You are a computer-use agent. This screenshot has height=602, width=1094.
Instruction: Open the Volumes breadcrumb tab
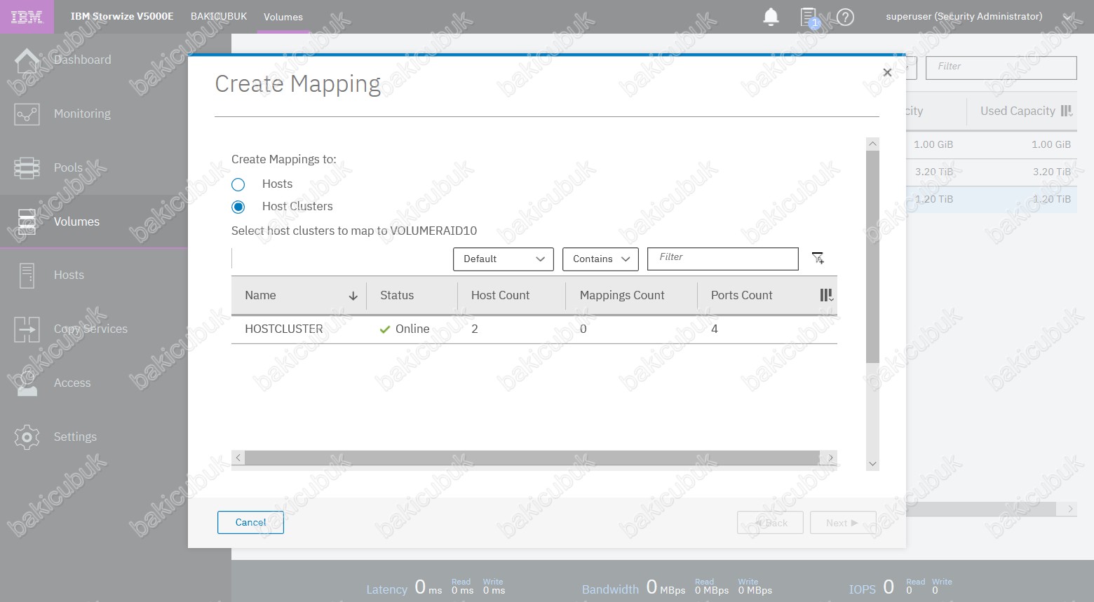coord(283,17)
